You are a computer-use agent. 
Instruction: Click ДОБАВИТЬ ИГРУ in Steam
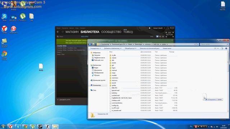pos(64,100)
